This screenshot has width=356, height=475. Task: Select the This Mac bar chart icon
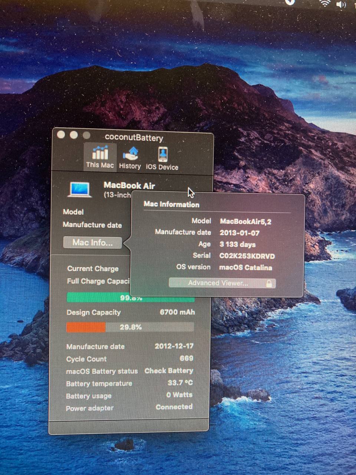click(x=100, y=152)
